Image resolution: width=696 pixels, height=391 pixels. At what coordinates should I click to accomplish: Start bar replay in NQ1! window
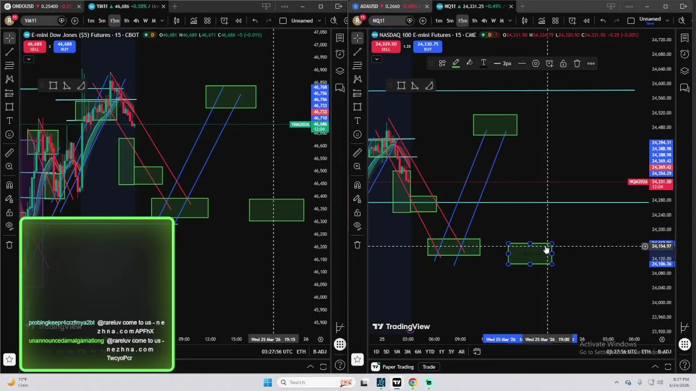point(586,21)
